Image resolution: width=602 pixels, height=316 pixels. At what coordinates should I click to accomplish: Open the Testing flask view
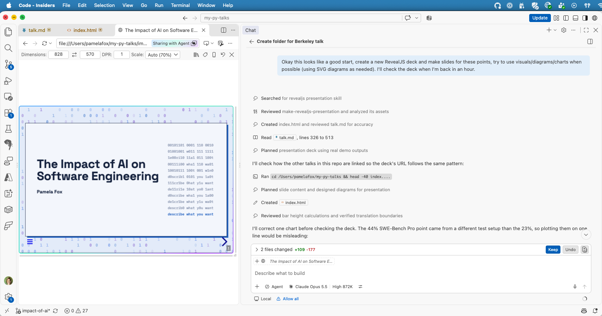(x=8, y=129)
